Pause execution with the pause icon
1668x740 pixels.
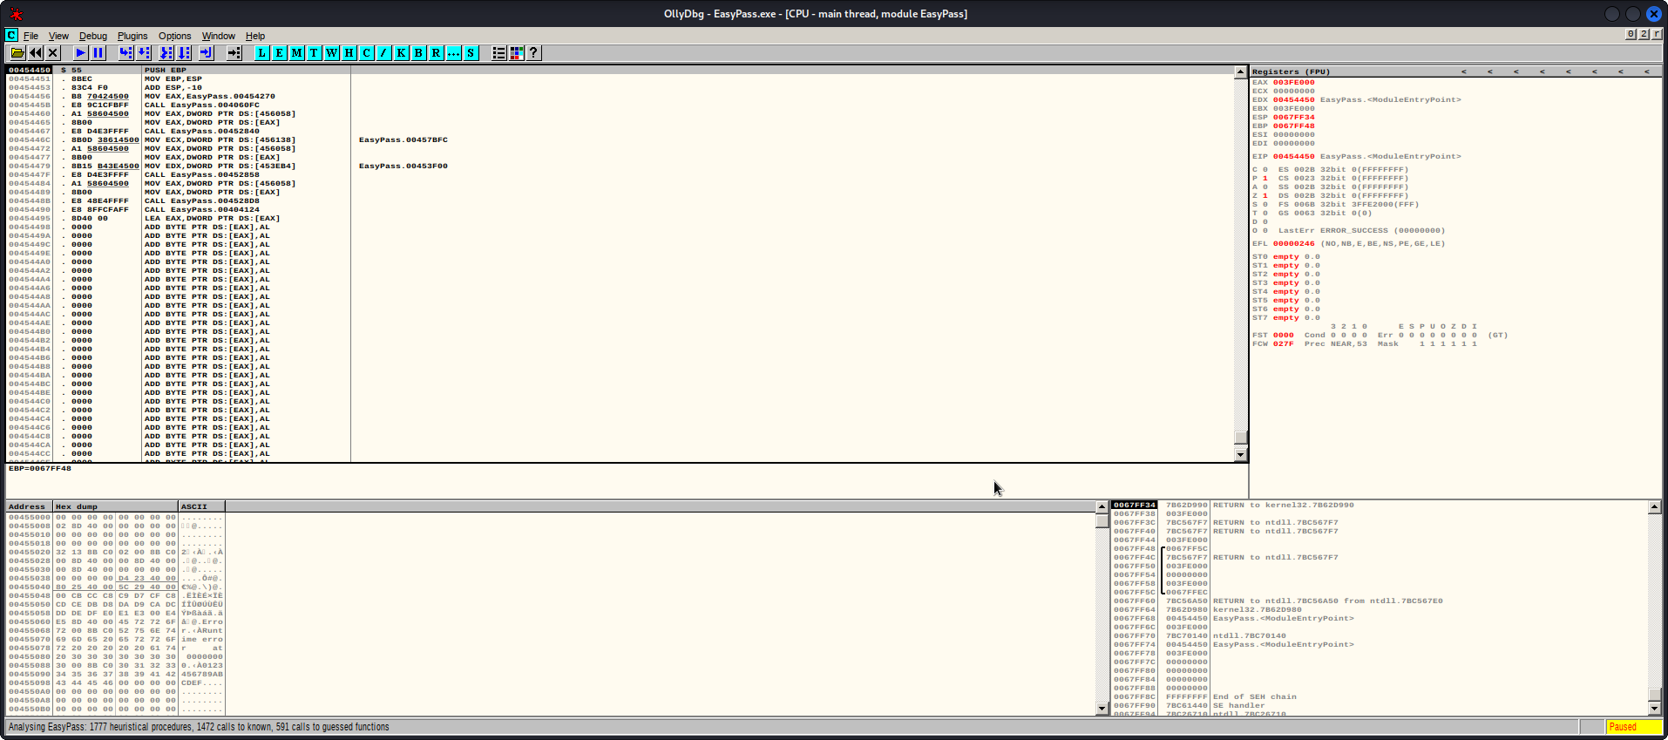98,53
